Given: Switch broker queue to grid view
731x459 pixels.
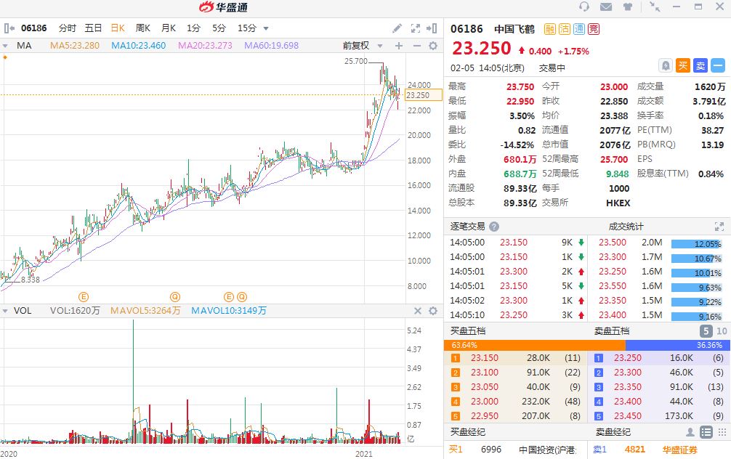Looking at the screenshot, I should coord(722,432).
